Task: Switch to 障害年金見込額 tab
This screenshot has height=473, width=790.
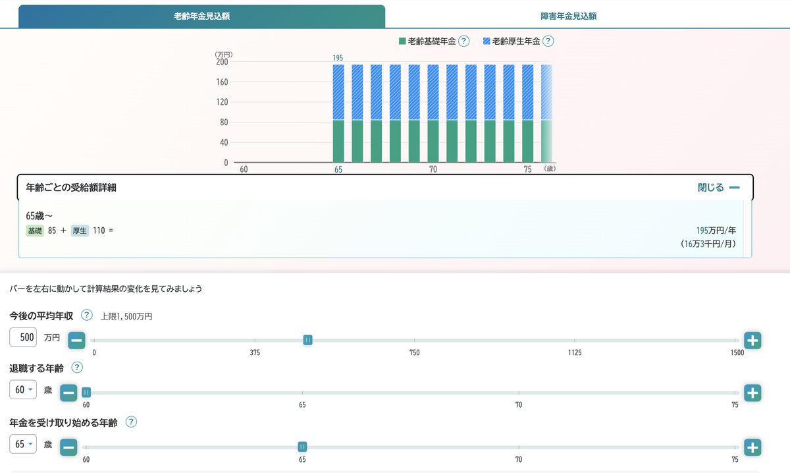Action: 568,16
